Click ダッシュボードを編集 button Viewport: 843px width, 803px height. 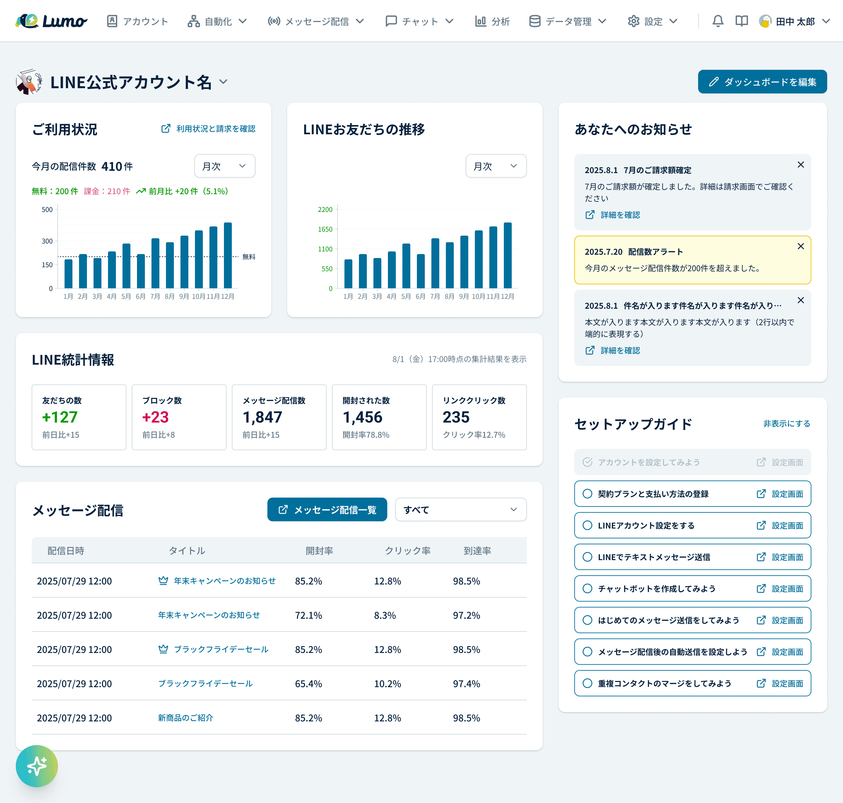click(x=762, y=82)
